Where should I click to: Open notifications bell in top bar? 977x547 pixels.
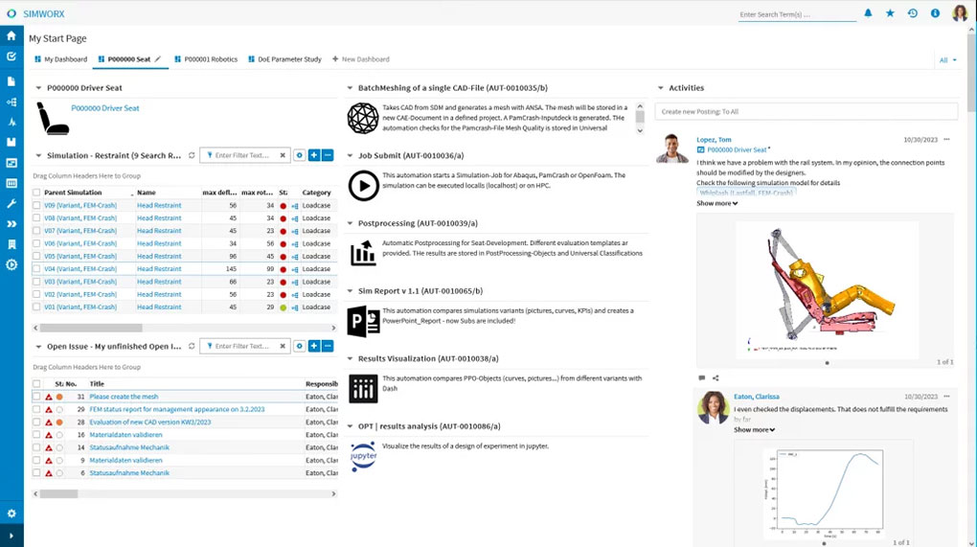click(868, 13)
